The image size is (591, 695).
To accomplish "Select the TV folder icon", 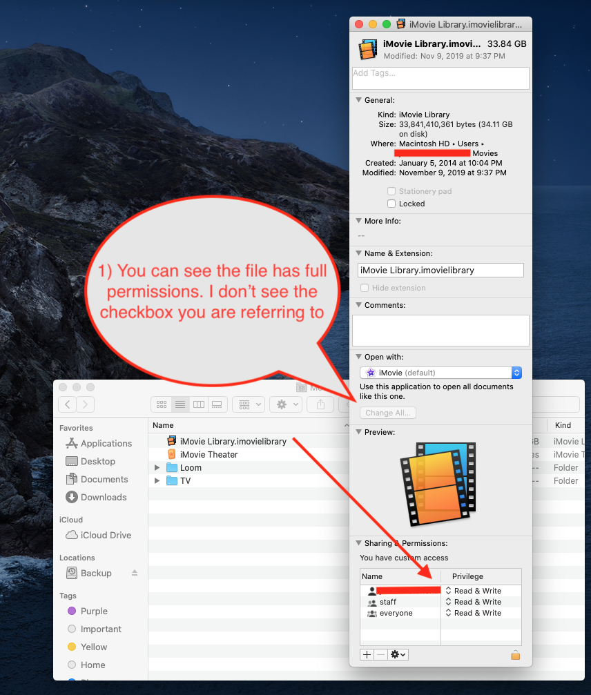I will pyautogui.click(x=172, y=480).
